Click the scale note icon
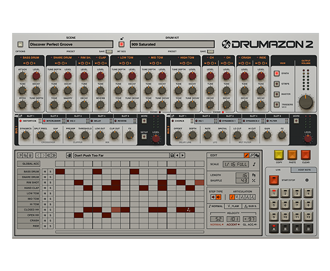The height and width of the screenshot is (271, 330). [254, 164]
